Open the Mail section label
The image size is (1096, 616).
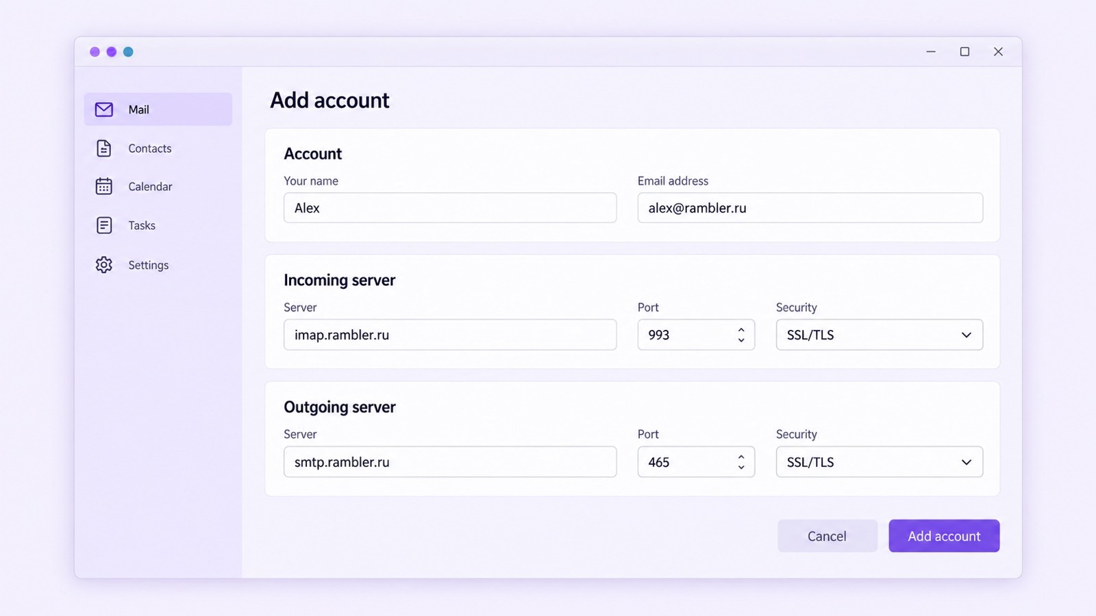point(138,110)
